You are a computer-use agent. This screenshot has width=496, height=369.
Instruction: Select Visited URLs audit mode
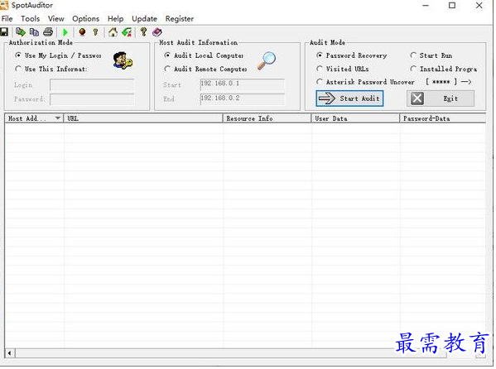[x=343, y=69]
